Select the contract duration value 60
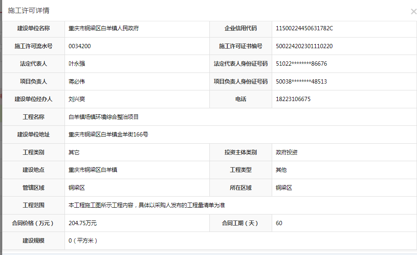Viewport: 417px width, 255px height. coord(279,223)
